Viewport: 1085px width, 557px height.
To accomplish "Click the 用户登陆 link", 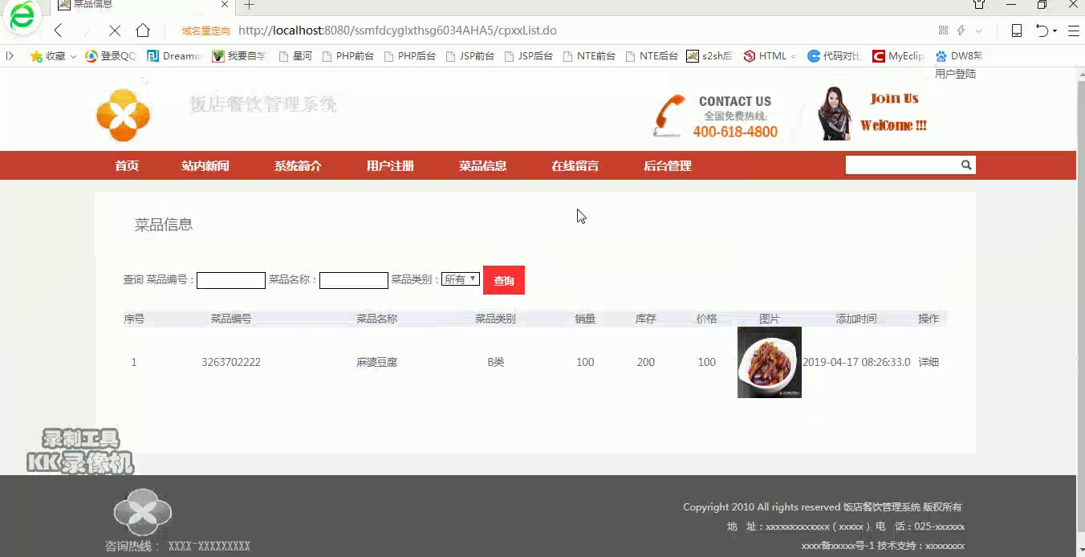I will point(955,74).
